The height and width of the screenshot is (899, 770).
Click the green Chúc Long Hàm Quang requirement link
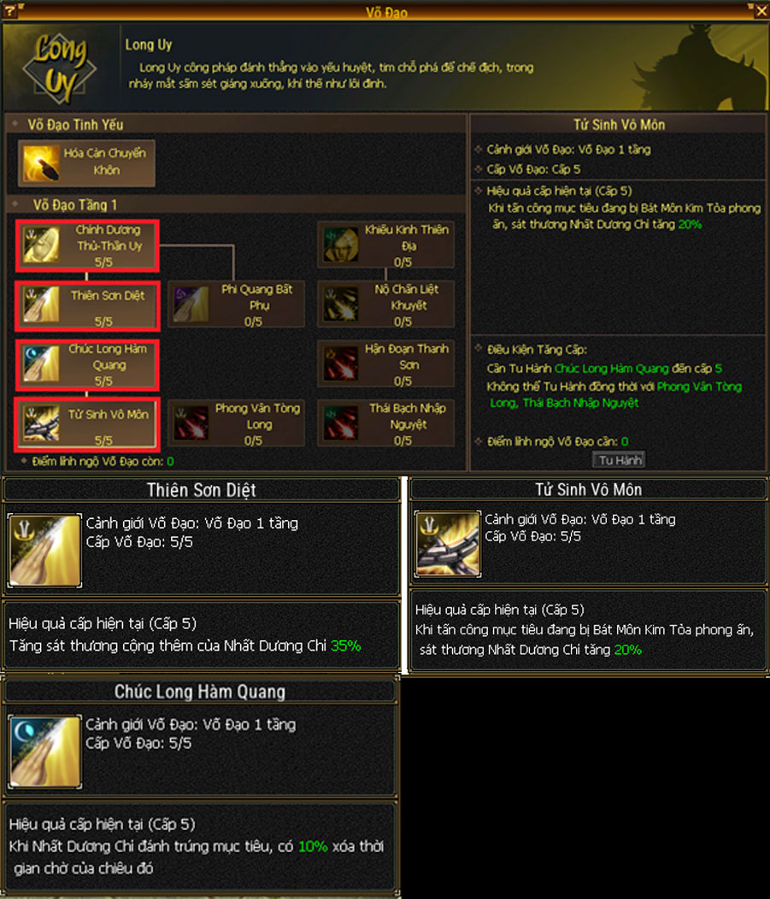pyautogui.click(x=612, y=369)
